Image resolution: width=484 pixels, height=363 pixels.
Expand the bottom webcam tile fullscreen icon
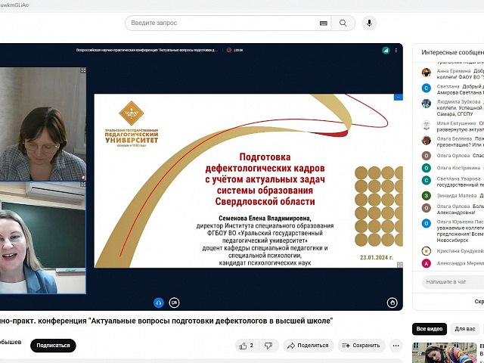83,185
